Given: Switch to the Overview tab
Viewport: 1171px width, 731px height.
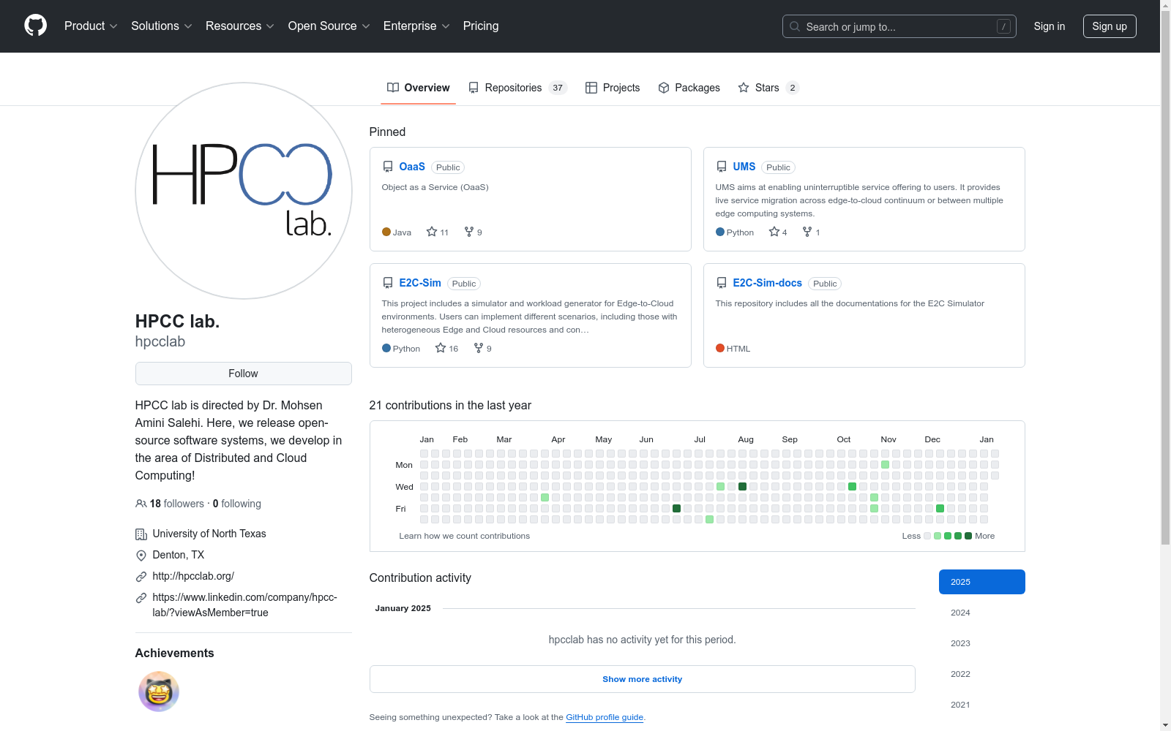Looking at the screenshot, I should [418, 88].
